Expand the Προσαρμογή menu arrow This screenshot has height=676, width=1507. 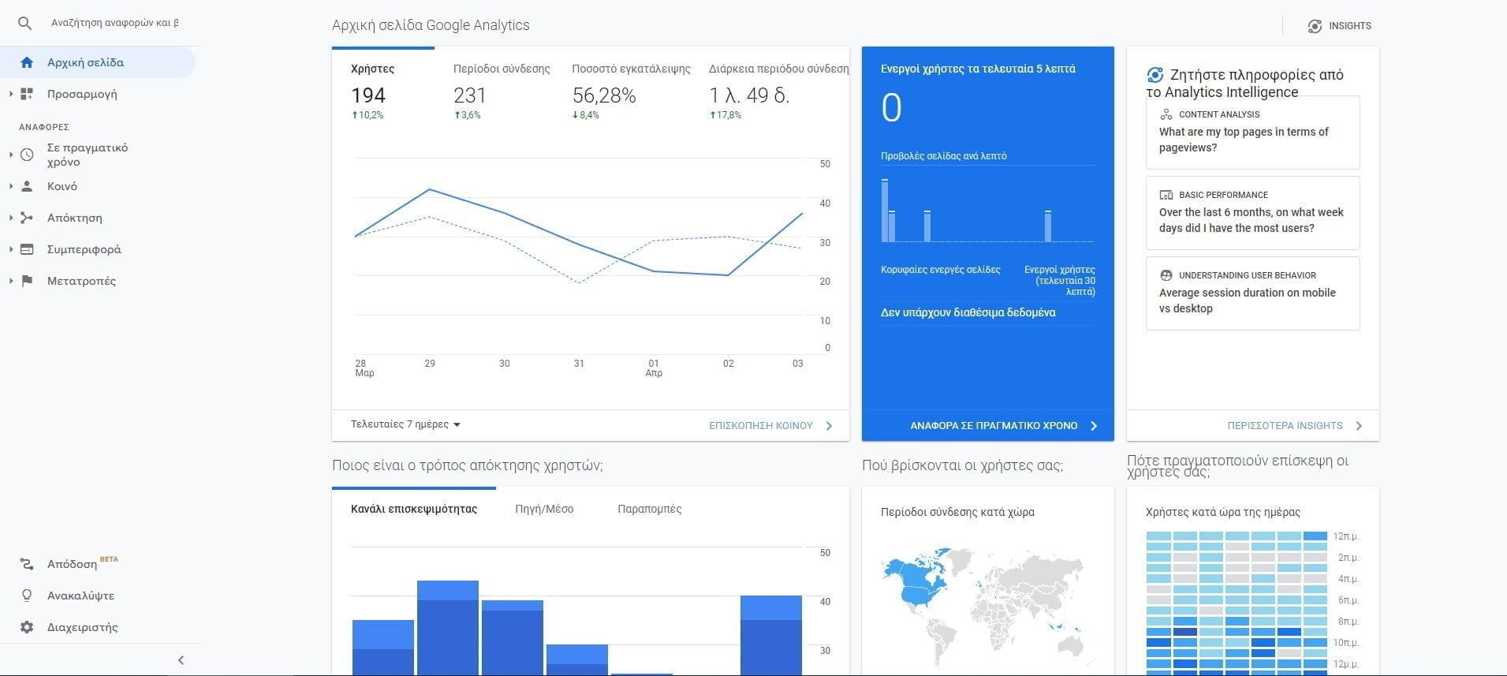tap(11, 94)
